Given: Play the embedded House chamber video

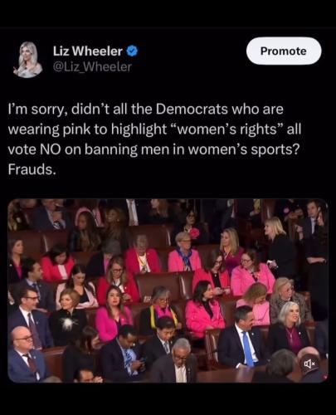Looking at the screenshot, I should (x=168, y=290).
